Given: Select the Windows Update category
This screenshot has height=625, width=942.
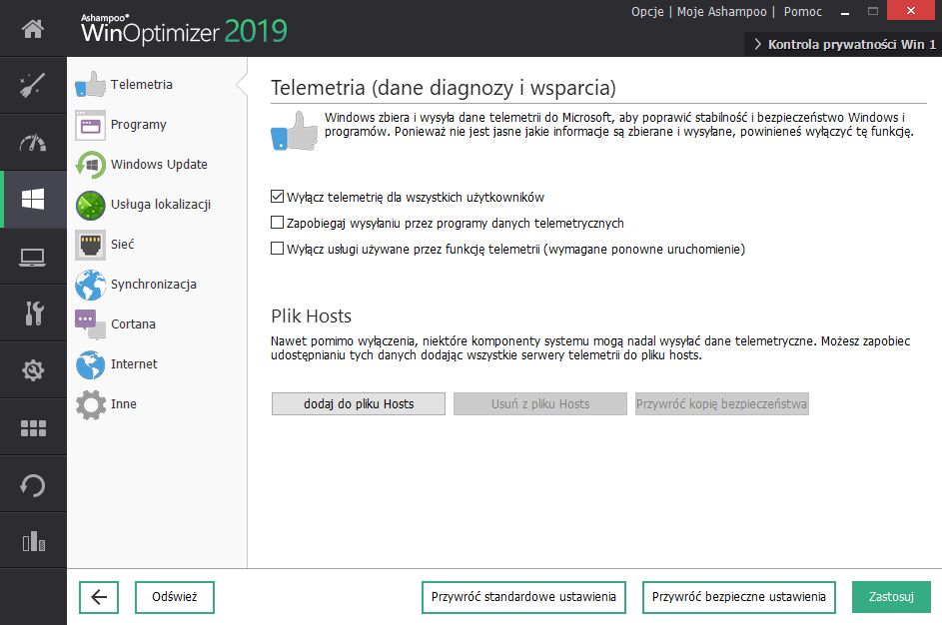Looking at the screenshot, I should point(157,165).
